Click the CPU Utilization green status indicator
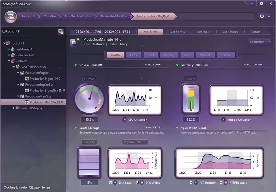The width and height of the screenshot is (276, 192). [x=75, y=64]
